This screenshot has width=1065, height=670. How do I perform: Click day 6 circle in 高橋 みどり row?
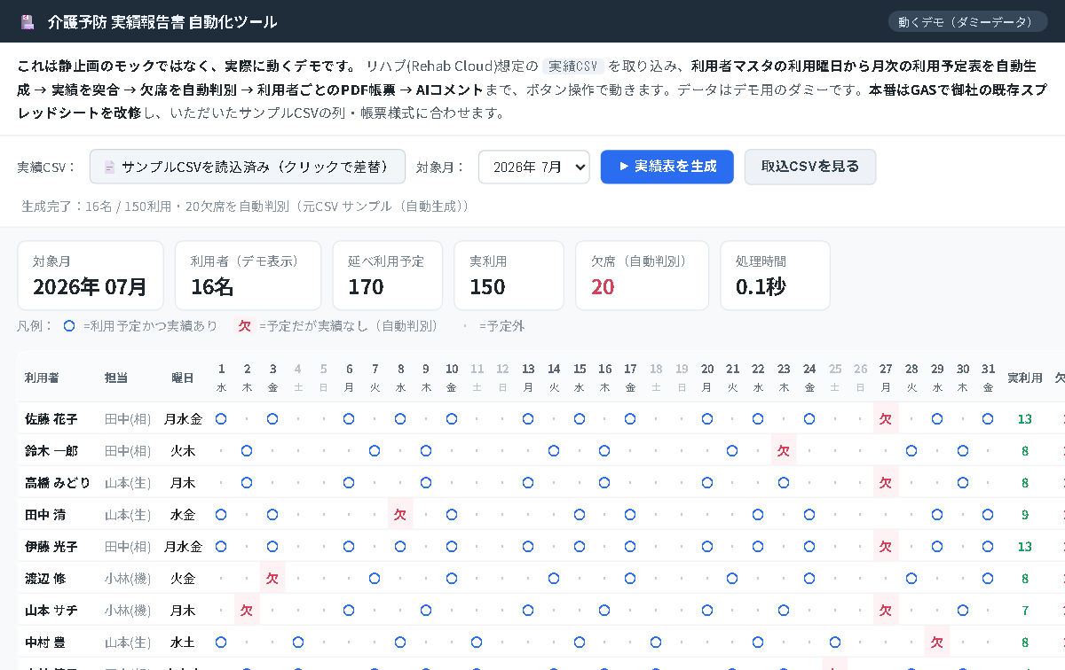coord(349,482)
